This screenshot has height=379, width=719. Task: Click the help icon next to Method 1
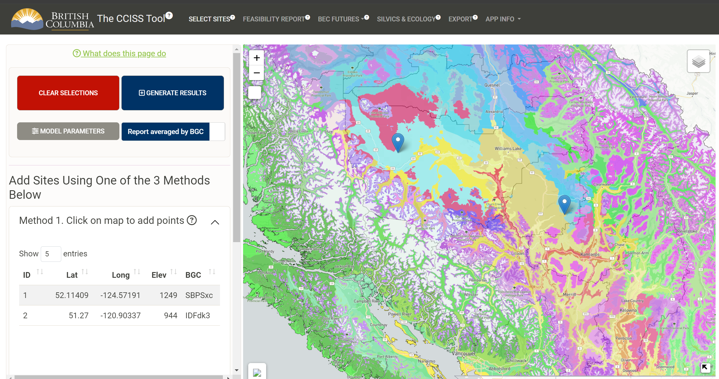click(192, 220)
